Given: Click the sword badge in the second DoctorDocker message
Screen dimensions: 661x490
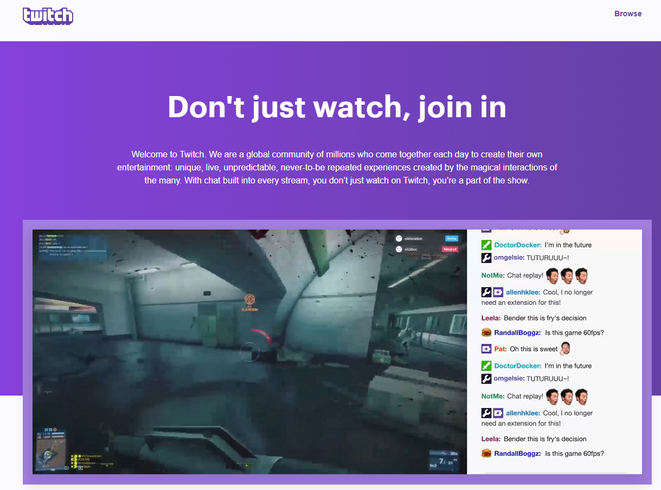Looking at the screenshot, I should [486, 366].
